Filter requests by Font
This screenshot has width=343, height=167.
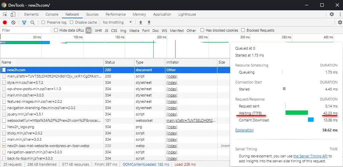pos(146,31)
